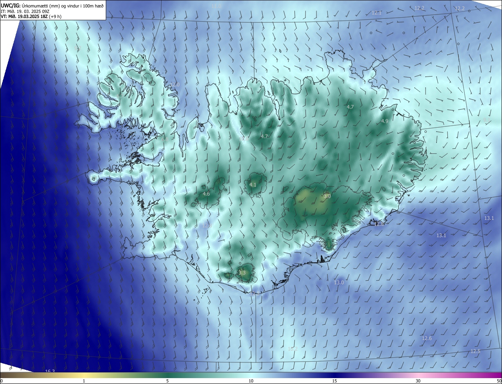Click the 10 label on color scale
Screen dimensions: 502x384
(x=251, y=381)
